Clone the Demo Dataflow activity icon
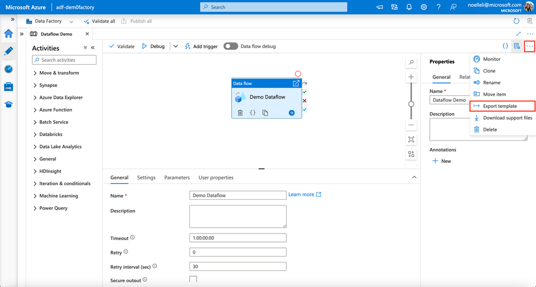Viewport: 536px width, 287px height. click(x=265, y=112)
